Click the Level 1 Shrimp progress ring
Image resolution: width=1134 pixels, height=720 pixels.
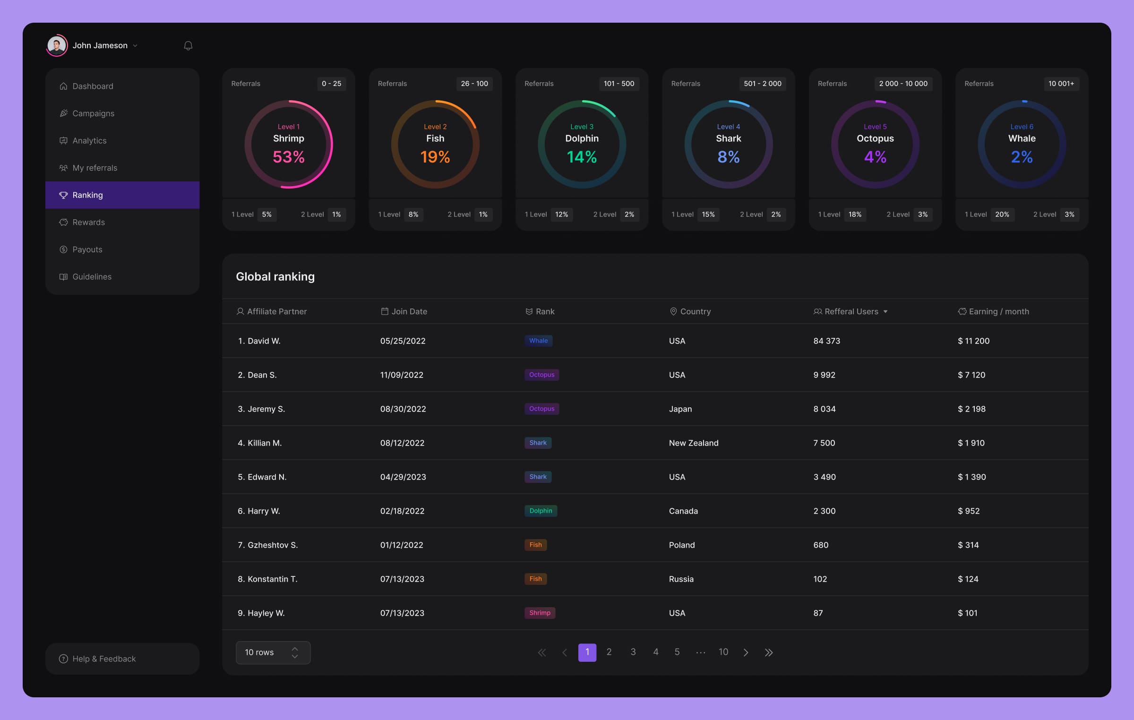tap(289, 144)
